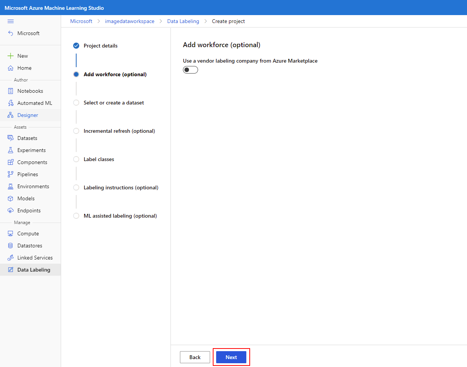This screenshot has height=367, width=467.
Task: Select the ML assisted labeling step circle
Action: [76, 216]
